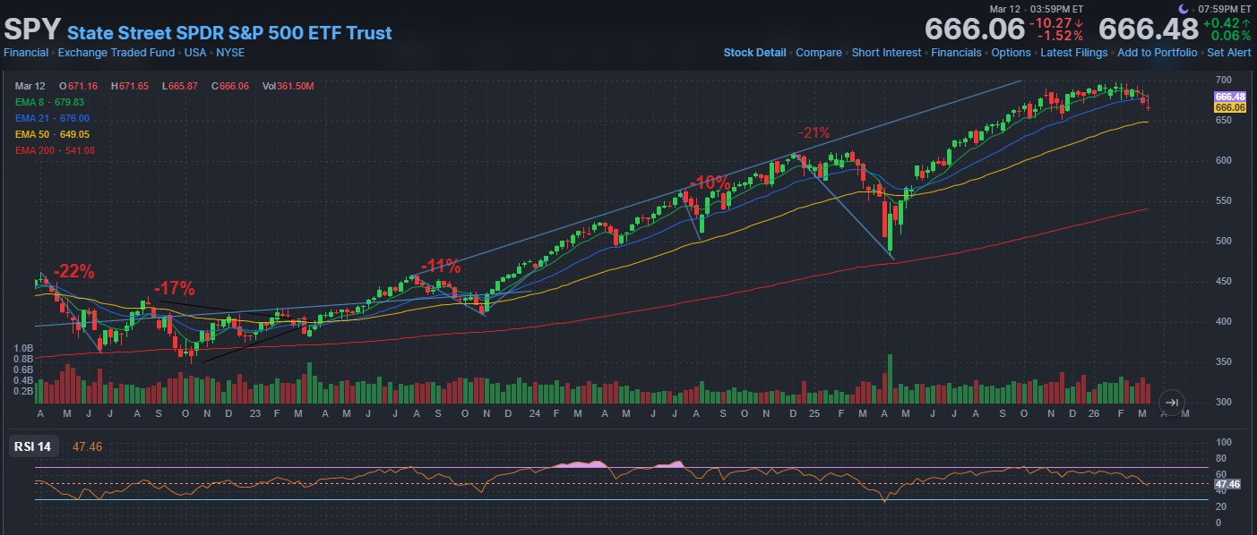Select the EMA 200 legend entry

pos(55,150)
